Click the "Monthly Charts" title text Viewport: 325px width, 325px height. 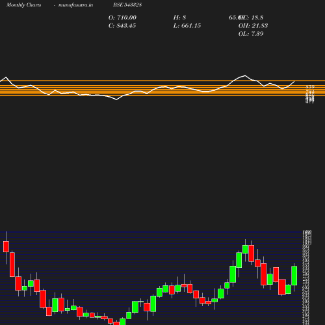[x=24, y=5]
